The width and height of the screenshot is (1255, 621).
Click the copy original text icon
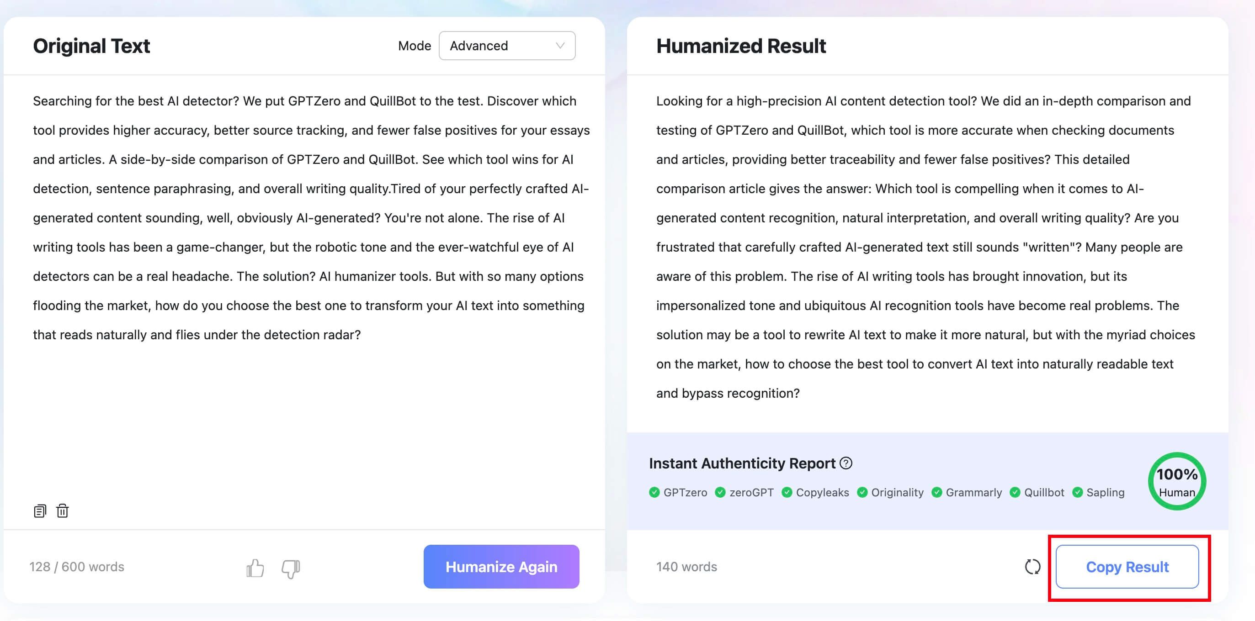[40, 511]
